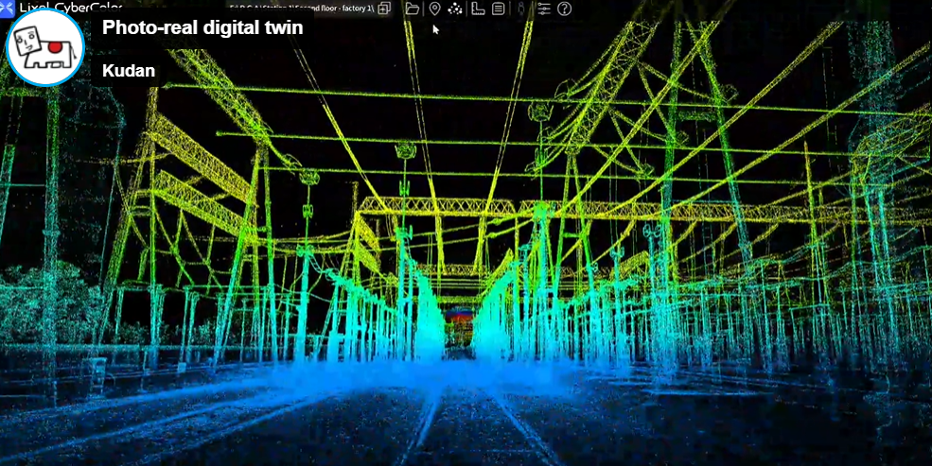
Task: Click the help question mark icon
Action: 565,9
